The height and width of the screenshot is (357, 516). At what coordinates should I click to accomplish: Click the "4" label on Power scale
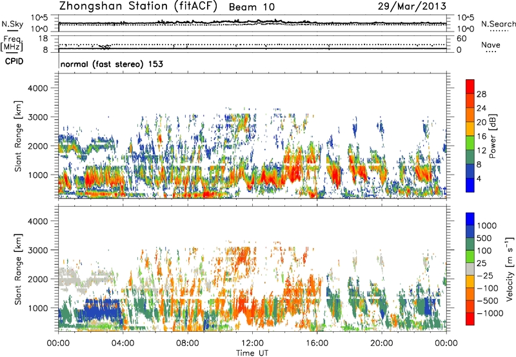479,179
